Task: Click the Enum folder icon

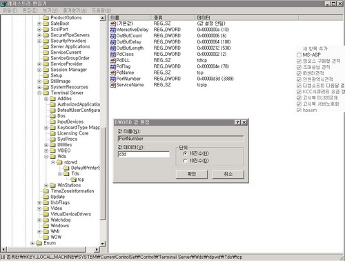Action: [39, 243]
